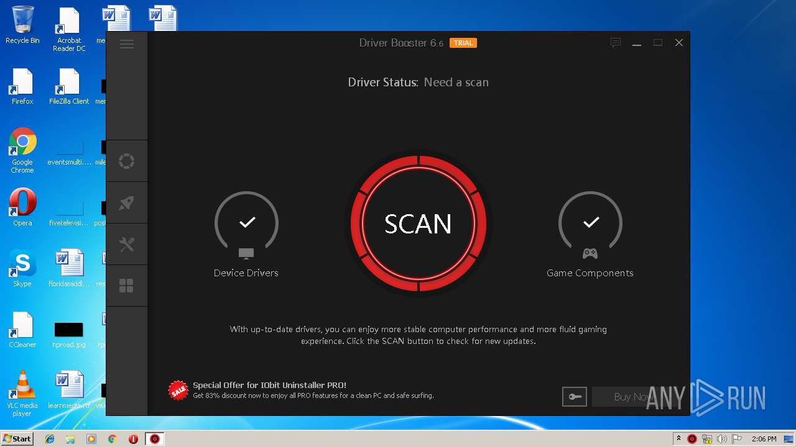Open the Windows Start menu
Screen dimensions: 796x447
17,438
